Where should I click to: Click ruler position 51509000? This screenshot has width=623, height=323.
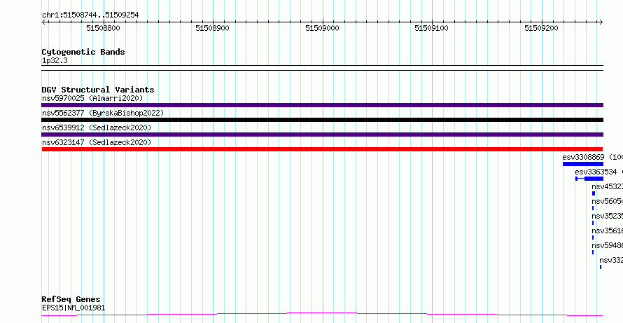[322, 28]
